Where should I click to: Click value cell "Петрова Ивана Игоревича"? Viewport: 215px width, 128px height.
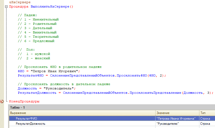click(176, 118)
